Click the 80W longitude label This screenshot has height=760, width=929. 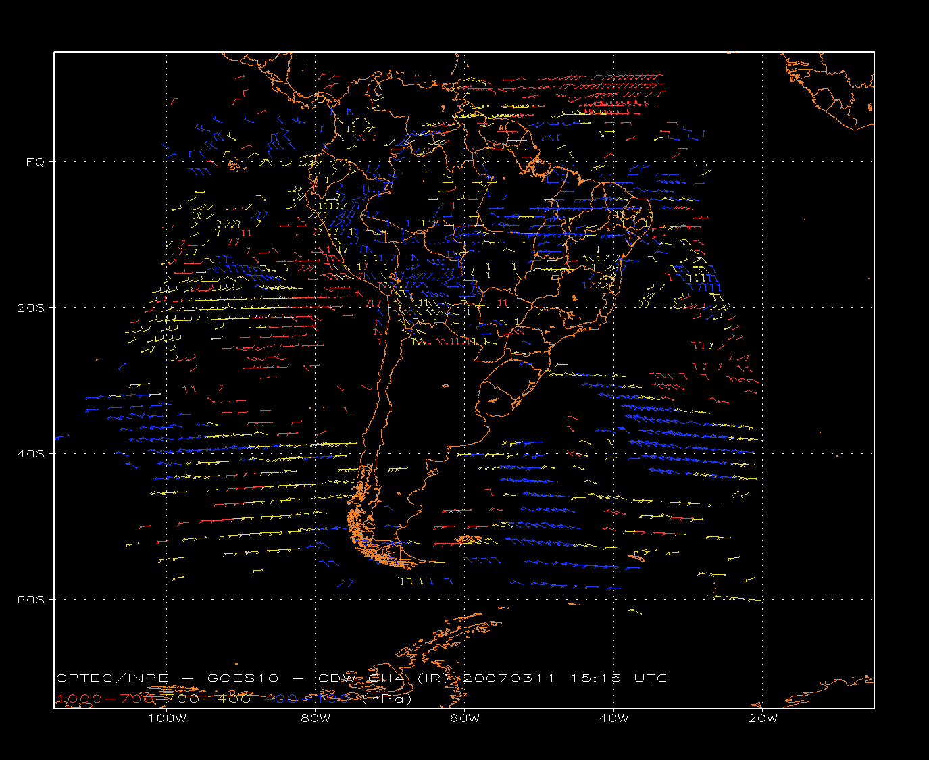[x=316, y=718]
